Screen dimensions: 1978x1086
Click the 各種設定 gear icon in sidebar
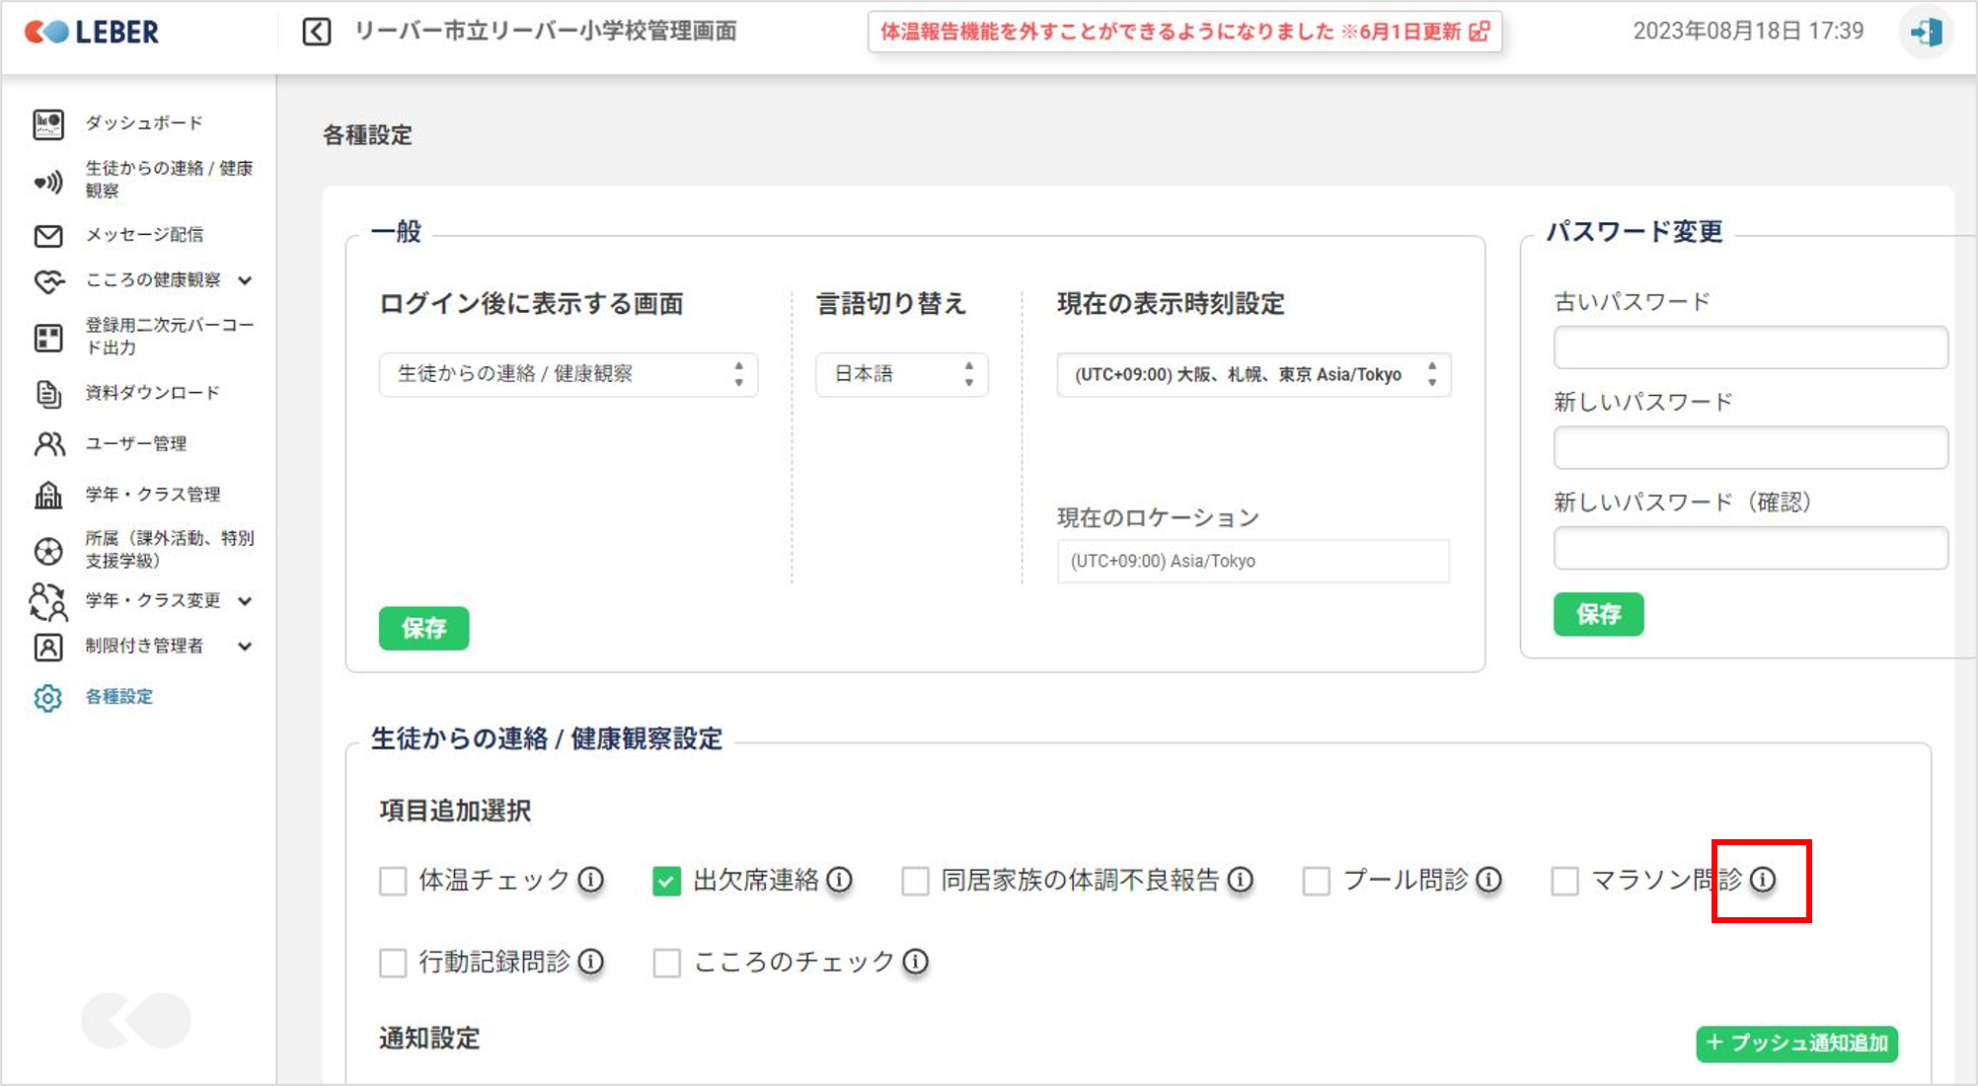[48, 697]
